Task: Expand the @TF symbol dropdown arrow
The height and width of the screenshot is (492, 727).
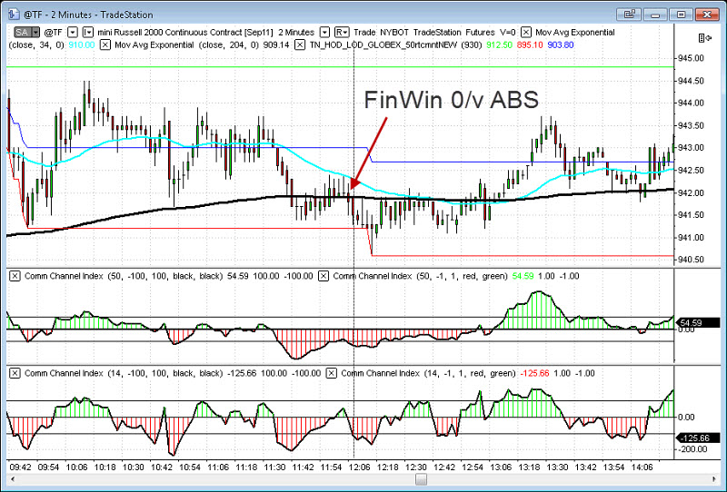Action: tap(73, 32)
